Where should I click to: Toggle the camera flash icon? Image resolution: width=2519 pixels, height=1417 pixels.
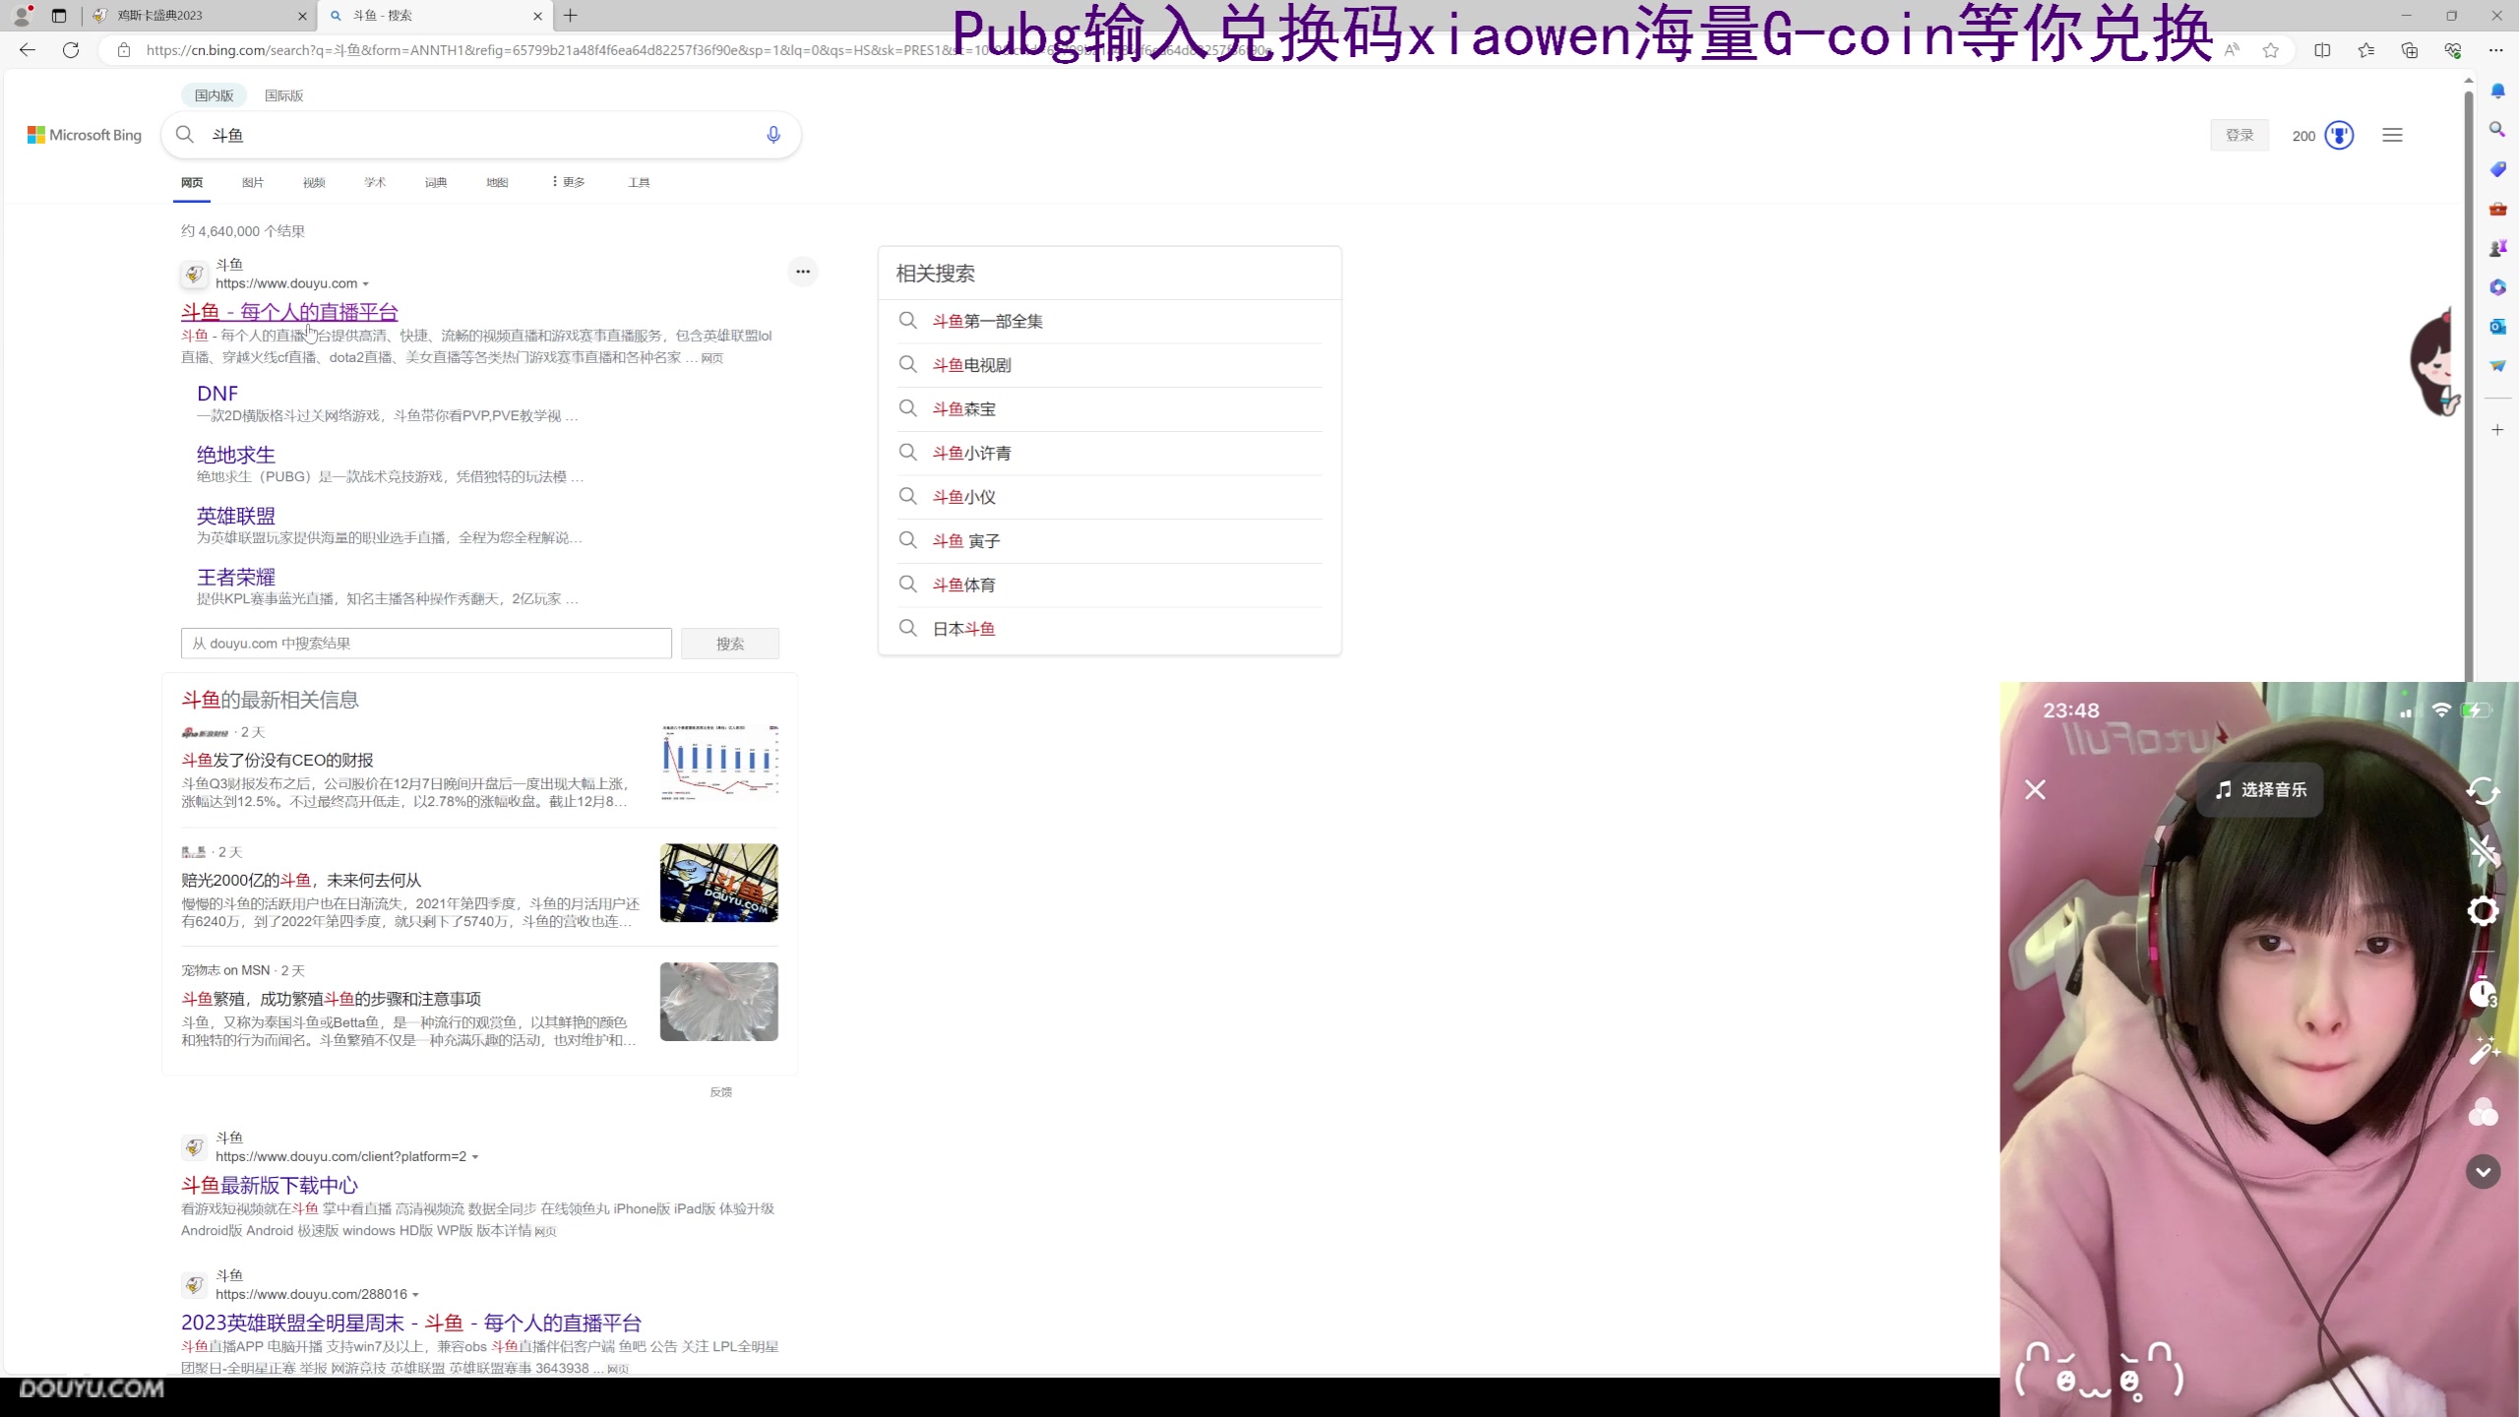[2484, 851]
